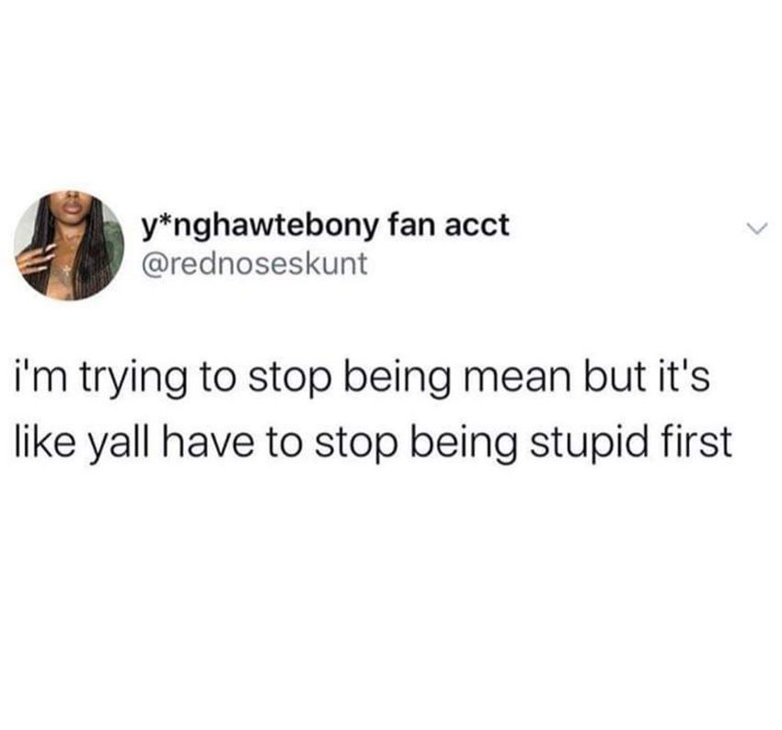Open the y*nghawtebony fan acct profile name
Viewport: 782px width, 730px height.
[x=326, y=226]
